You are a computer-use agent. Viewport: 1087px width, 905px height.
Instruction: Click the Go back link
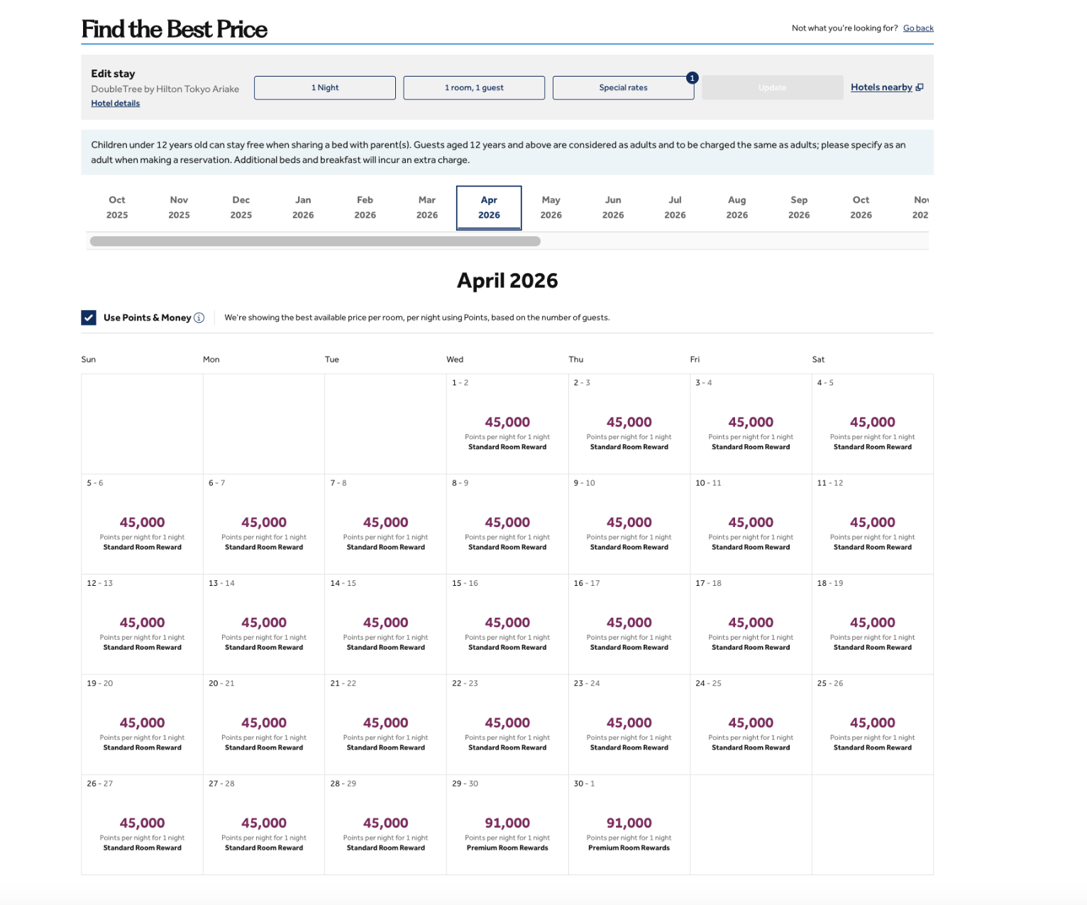point(918,28)
